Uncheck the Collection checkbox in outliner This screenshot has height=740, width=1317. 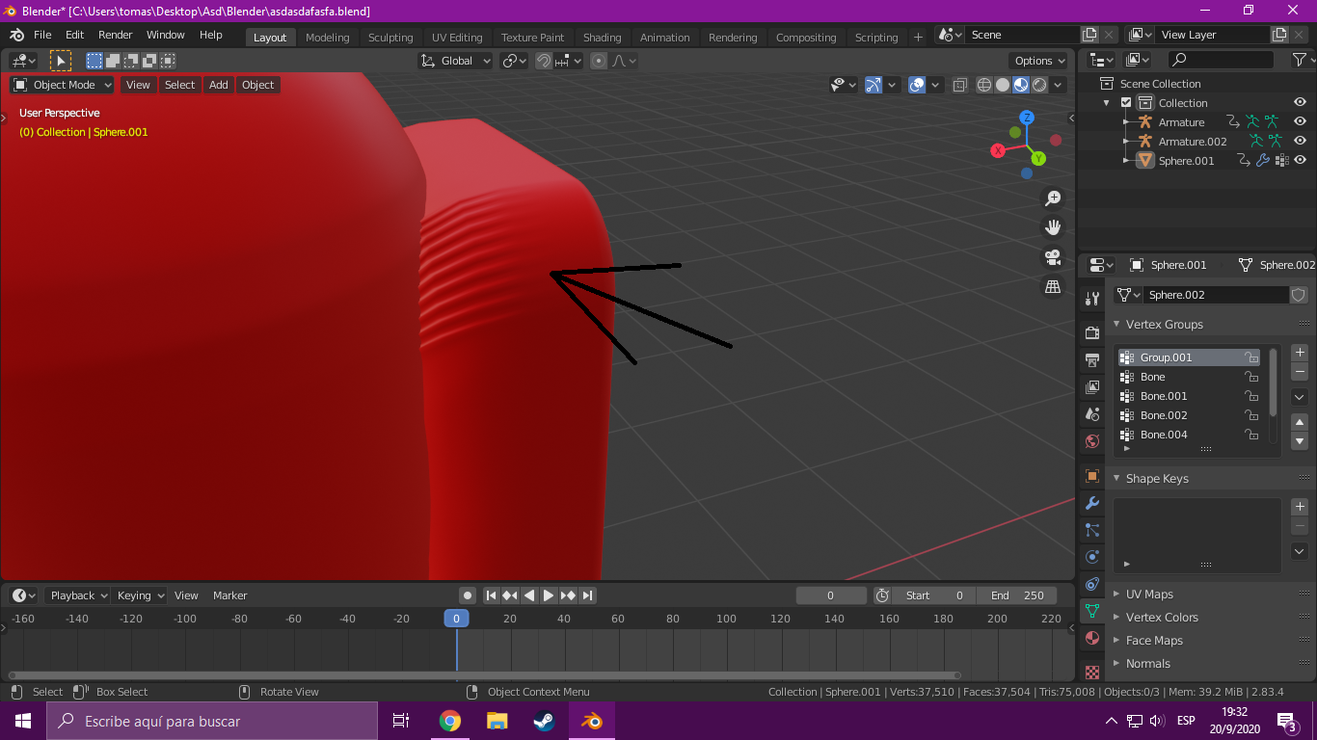tap(1126, 103)
